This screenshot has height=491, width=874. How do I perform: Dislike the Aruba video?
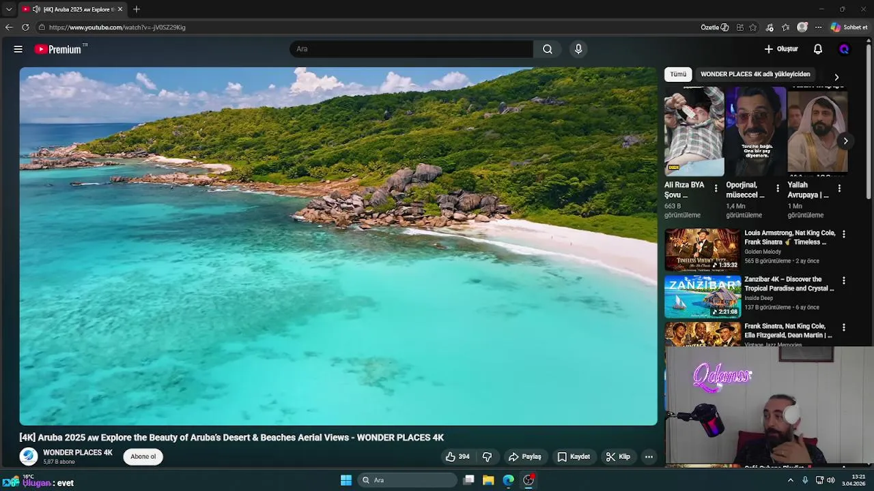(x=488, y=457)
